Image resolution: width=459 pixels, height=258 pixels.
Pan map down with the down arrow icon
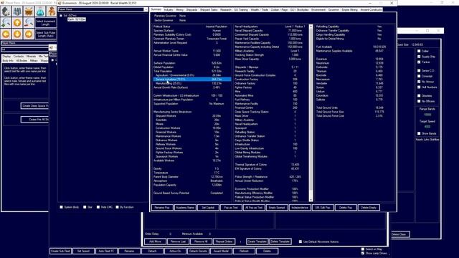(17, 34)
